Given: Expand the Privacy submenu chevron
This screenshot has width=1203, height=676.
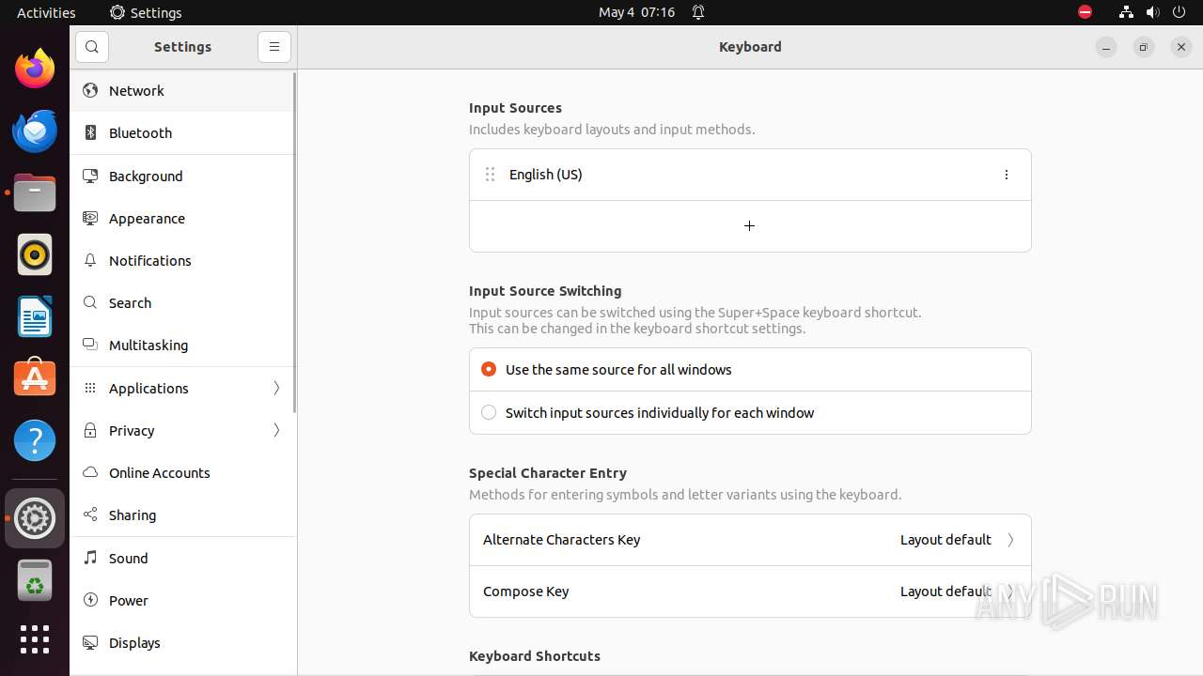Looking at the screenshot, I should point(276,430).
